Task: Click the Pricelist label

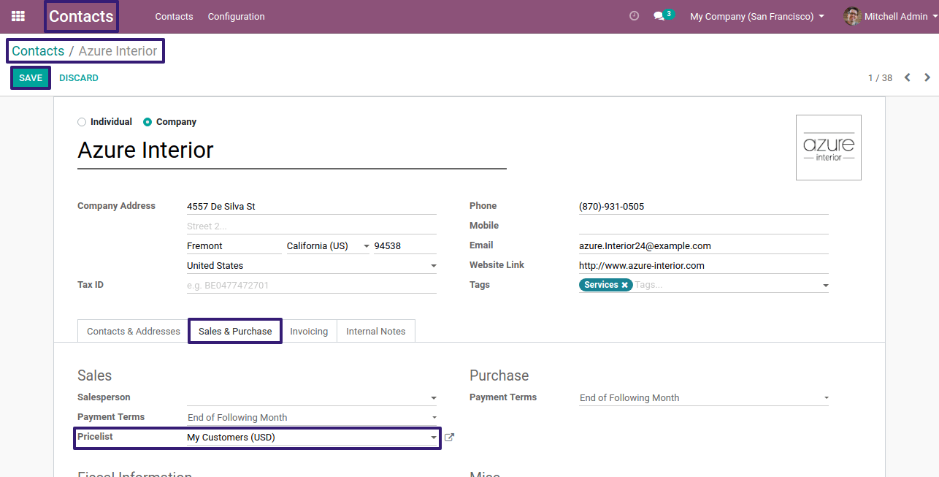Action: point(95,437)
